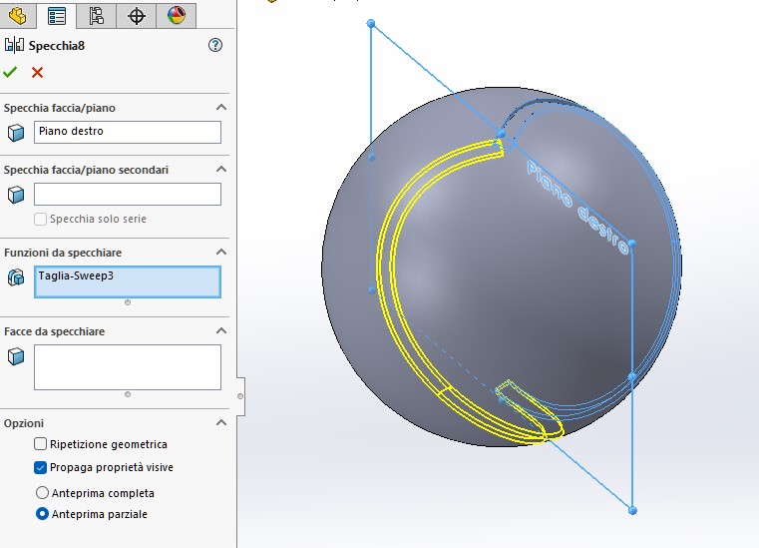Viewport: 759px width, 548px height.
Task: Switch to the PropertyManager tab
Action: (x=57, y=15)
